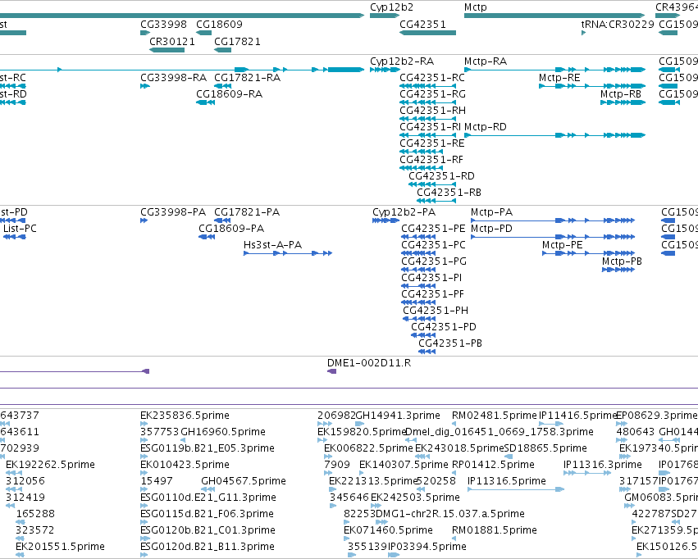Click the CR30121 gene feature
Screen dimensions: 698x559
point(167,50)
